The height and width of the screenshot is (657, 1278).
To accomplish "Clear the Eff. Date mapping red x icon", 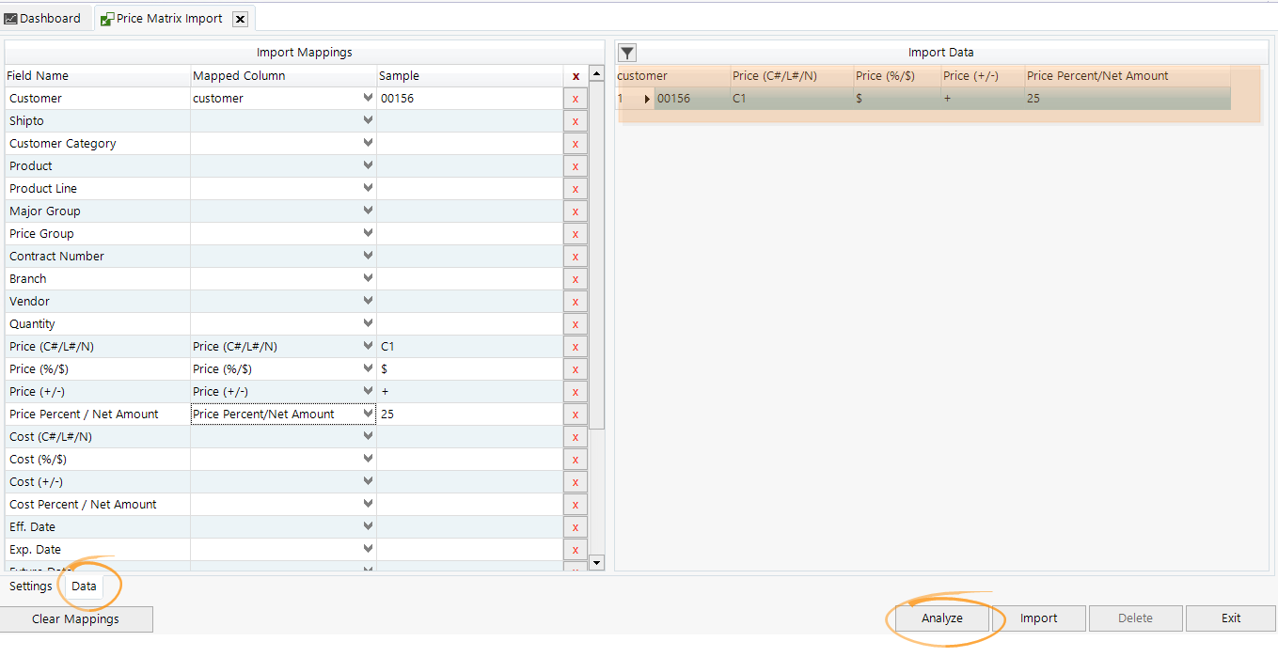I will coord(575,526).
